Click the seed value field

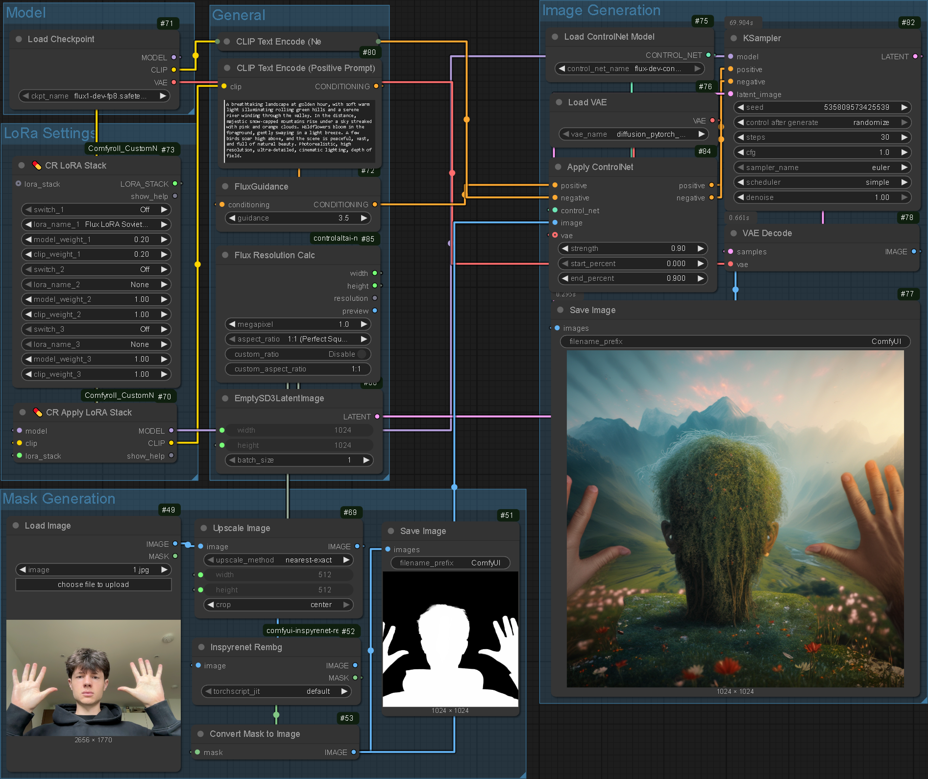(x=822, y=107)
